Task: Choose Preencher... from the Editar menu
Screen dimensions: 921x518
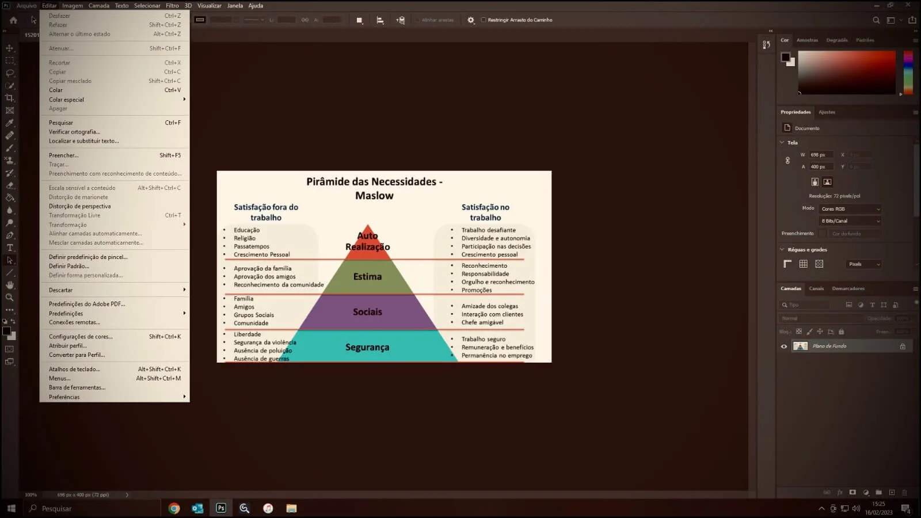Action: [64, 155]
